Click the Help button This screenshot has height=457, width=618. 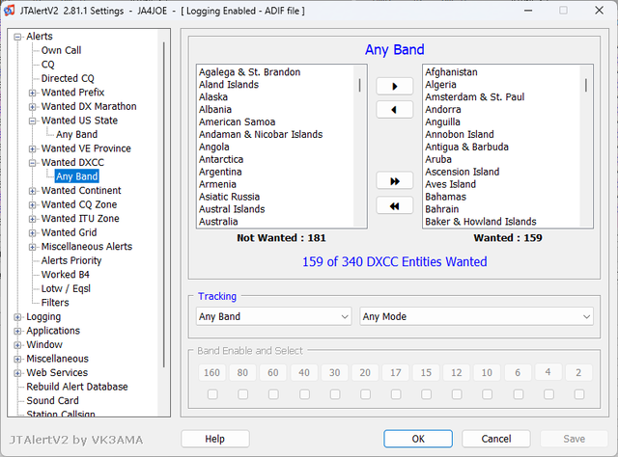pos(215,439)
